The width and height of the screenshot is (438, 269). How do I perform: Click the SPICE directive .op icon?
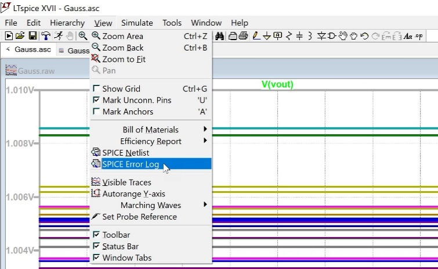coord(419,36)
